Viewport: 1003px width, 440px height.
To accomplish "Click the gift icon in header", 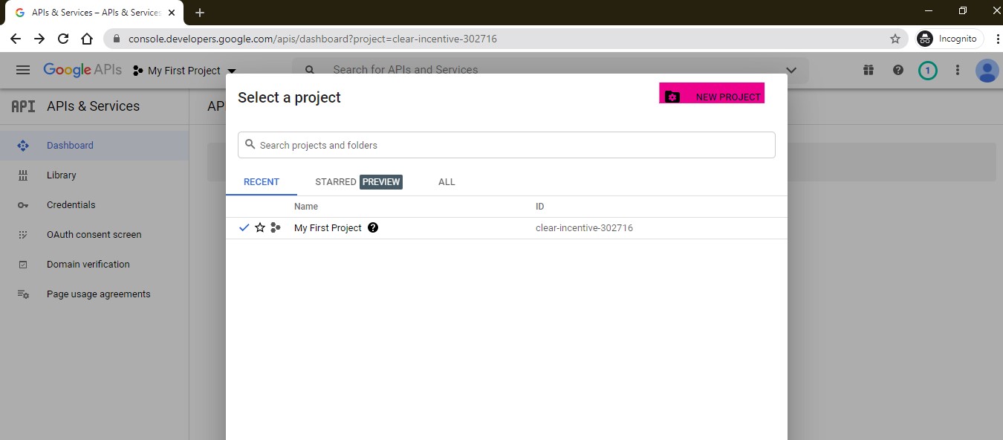I will (x=869, y=70).
